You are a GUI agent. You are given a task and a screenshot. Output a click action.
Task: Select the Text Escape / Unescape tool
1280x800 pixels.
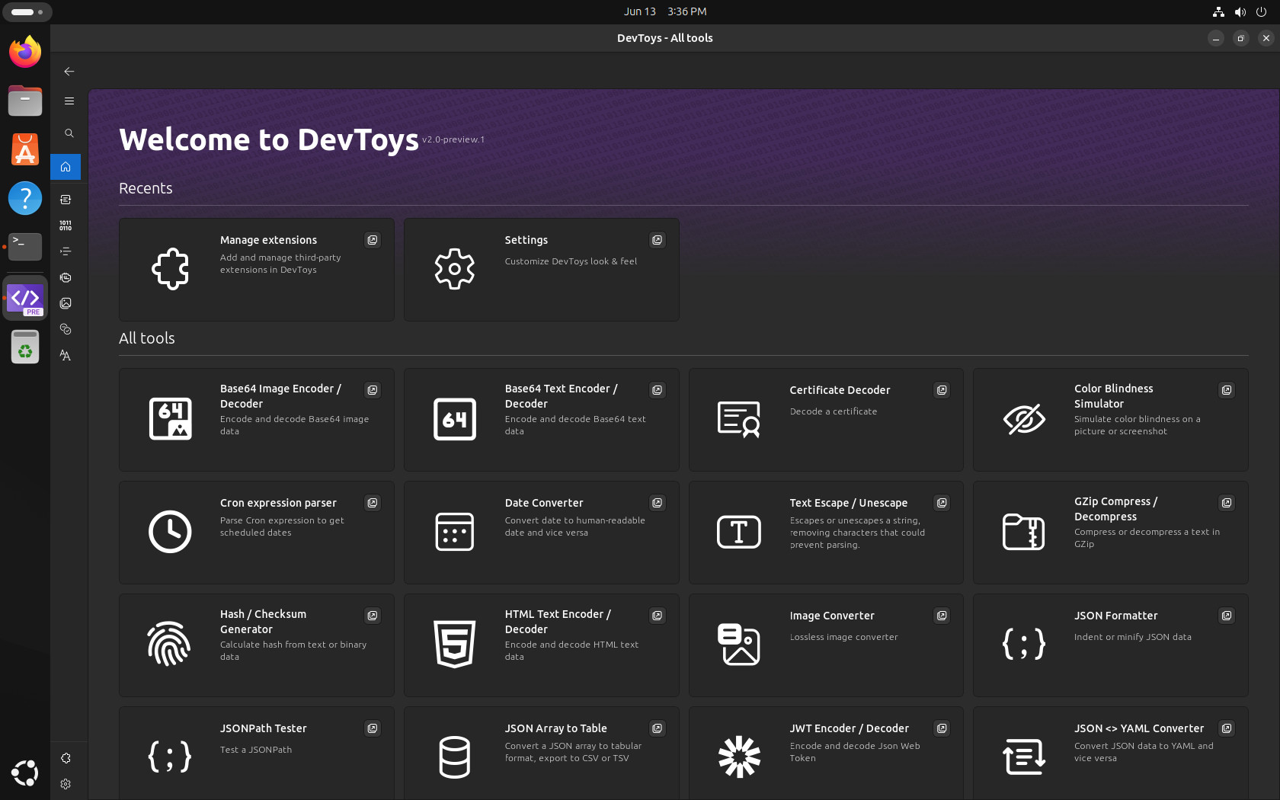[x=827, y=533]
